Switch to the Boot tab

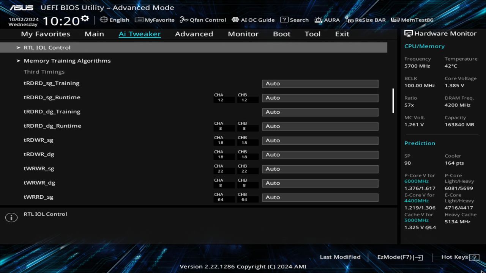point(281,34)
